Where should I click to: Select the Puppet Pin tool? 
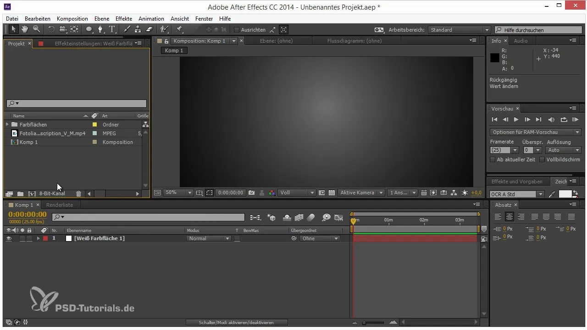coord(179,29)
